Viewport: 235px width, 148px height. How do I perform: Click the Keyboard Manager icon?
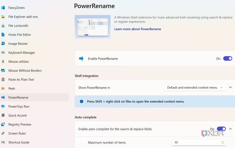tap(3, 53)
